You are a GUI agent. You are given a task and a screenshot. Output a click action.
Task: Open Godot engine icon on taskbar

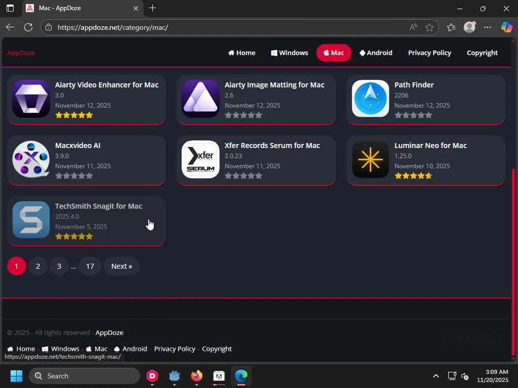click(x=174, y=376)
